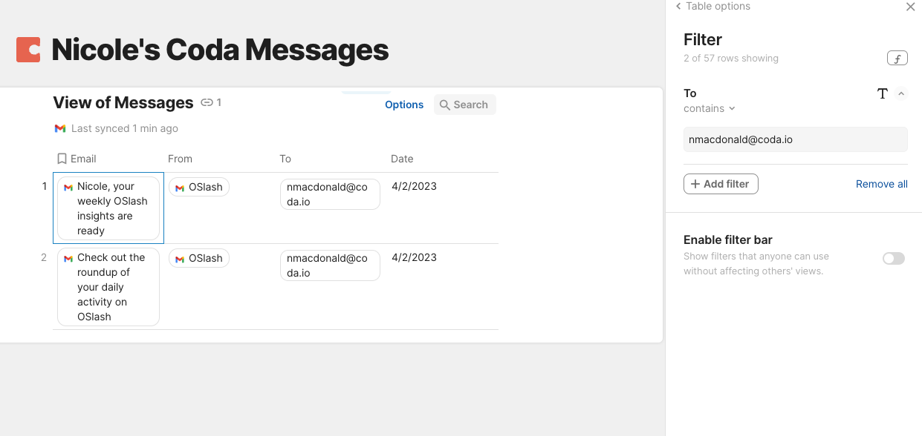Viewport: 922px width, 436px height.
Task: Click the '2 of 57 rows showing' text
Action: click(x=731, y=58)
